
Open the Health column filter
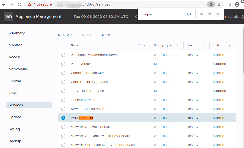[x=203, y=45]
